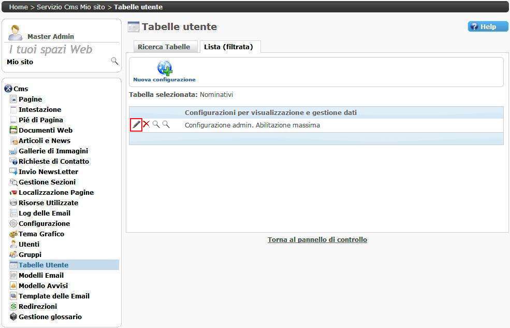Open Servizio Cms Mio sito breadcrumb link
Screen dimensions: 510x328
[70, 7]
